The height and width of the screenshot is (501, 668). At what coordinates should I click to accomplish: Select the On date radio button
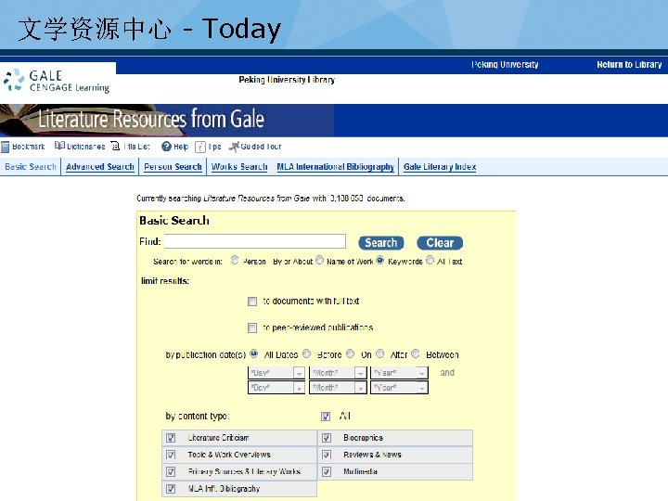click(350, 353)
